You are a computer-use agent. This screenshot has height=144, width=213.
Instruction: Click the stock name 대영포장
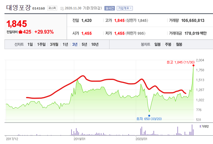[19, 7]
